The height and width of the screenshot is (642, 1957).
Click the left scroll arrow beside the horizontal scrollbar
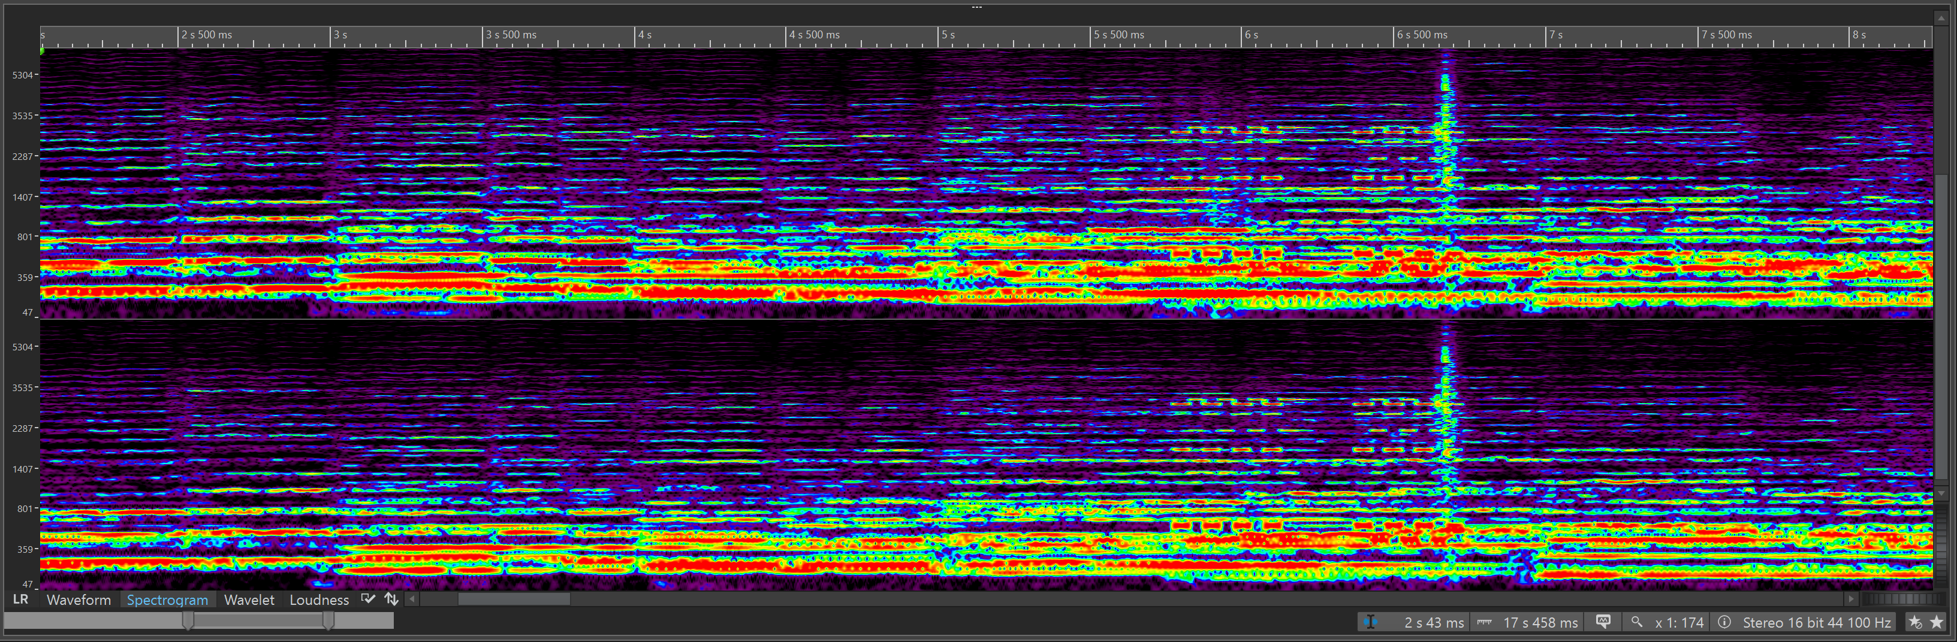(x=411, y=599)
